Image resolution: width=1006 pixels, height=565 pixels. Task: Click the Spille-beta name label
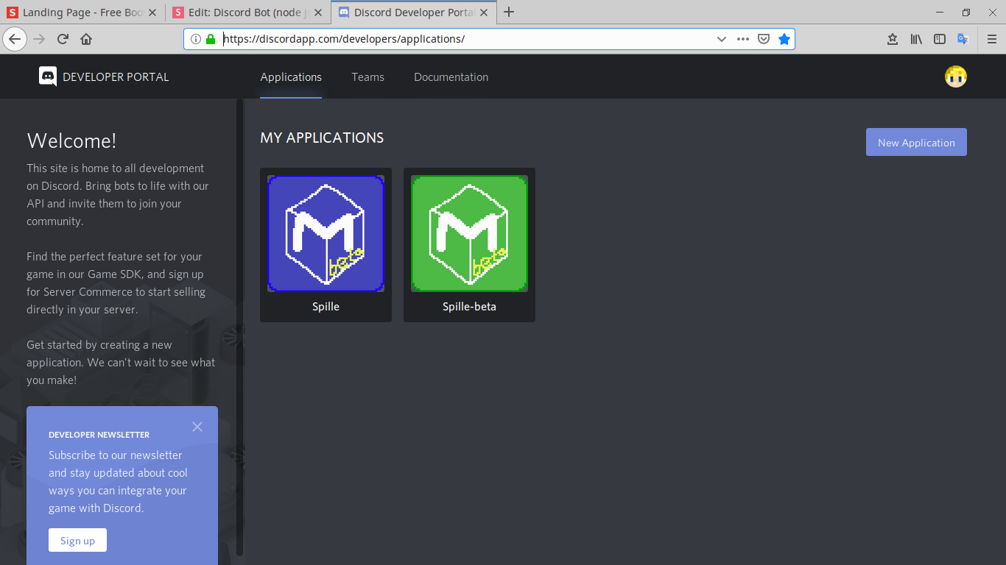[x=469, y=307]
